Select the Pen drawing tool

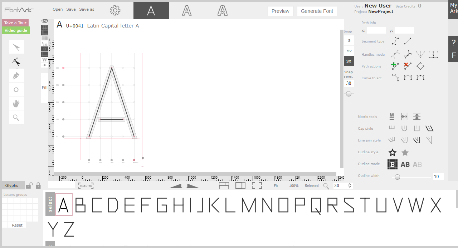coord(16,76)
